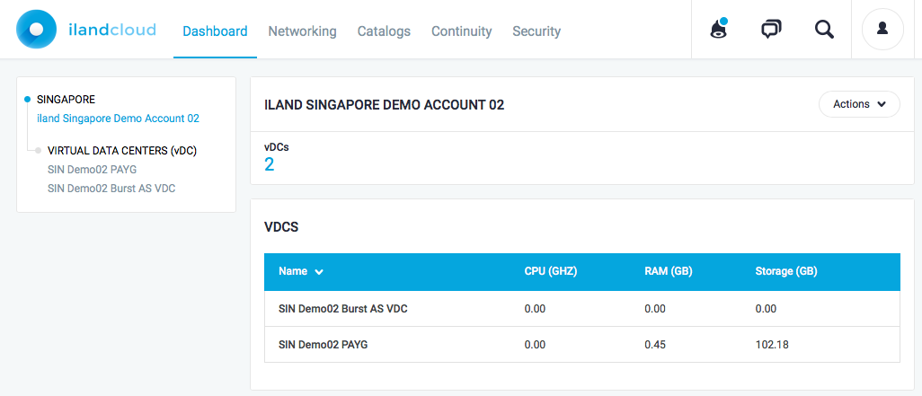Click the search magnifier icon

[824, 29]
